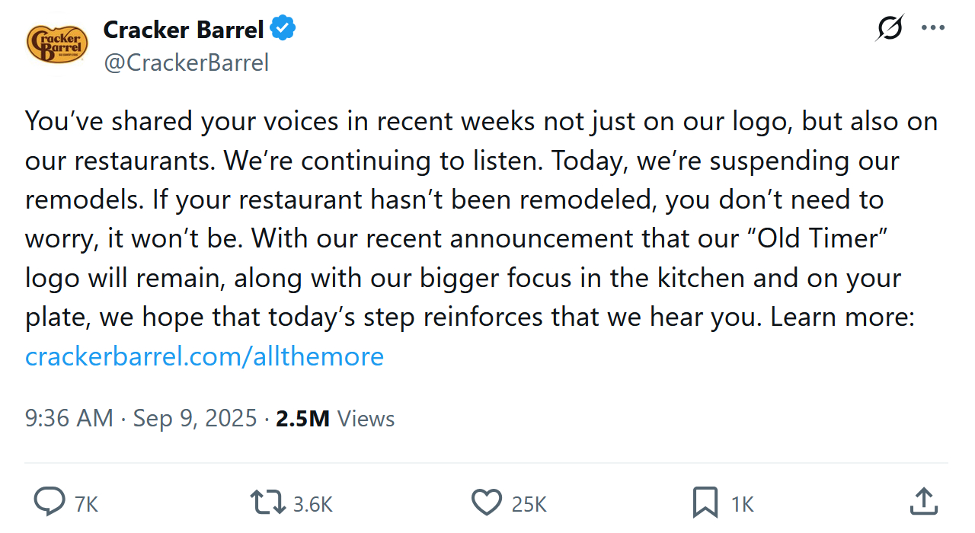
Task: Click the reply speech bubble icon
Action: point(50,503)
